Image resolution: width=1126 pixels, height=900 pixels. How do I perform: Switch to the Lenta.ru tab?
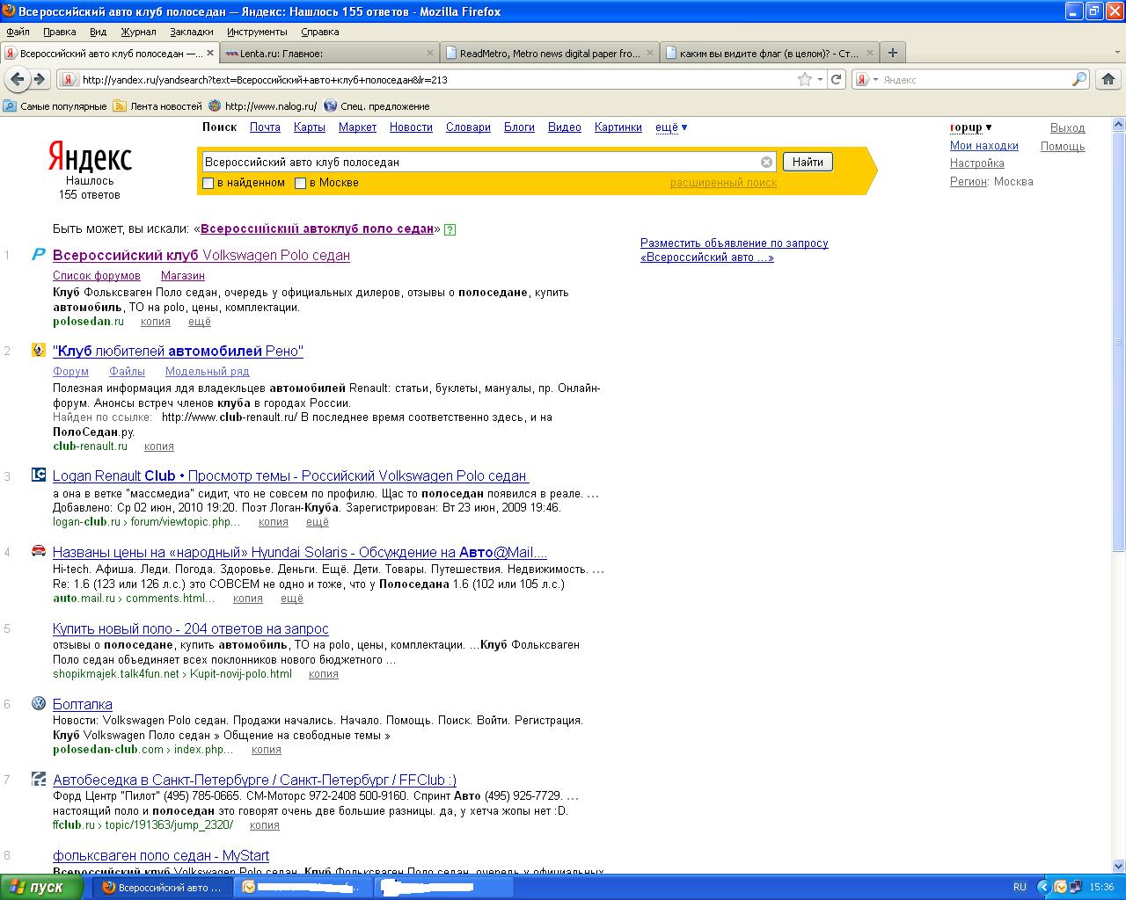point(325,53)
